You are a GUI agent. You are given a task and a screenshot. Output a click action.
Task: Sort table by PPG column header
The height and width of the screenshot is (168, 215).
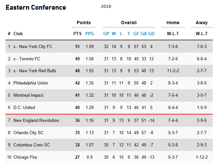point(90,34)
